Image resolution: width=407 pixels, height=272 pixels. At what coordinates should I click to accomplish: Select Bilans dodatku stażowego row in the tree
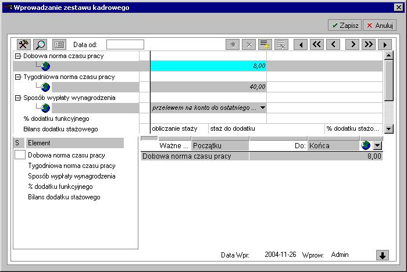pos(60,129)
